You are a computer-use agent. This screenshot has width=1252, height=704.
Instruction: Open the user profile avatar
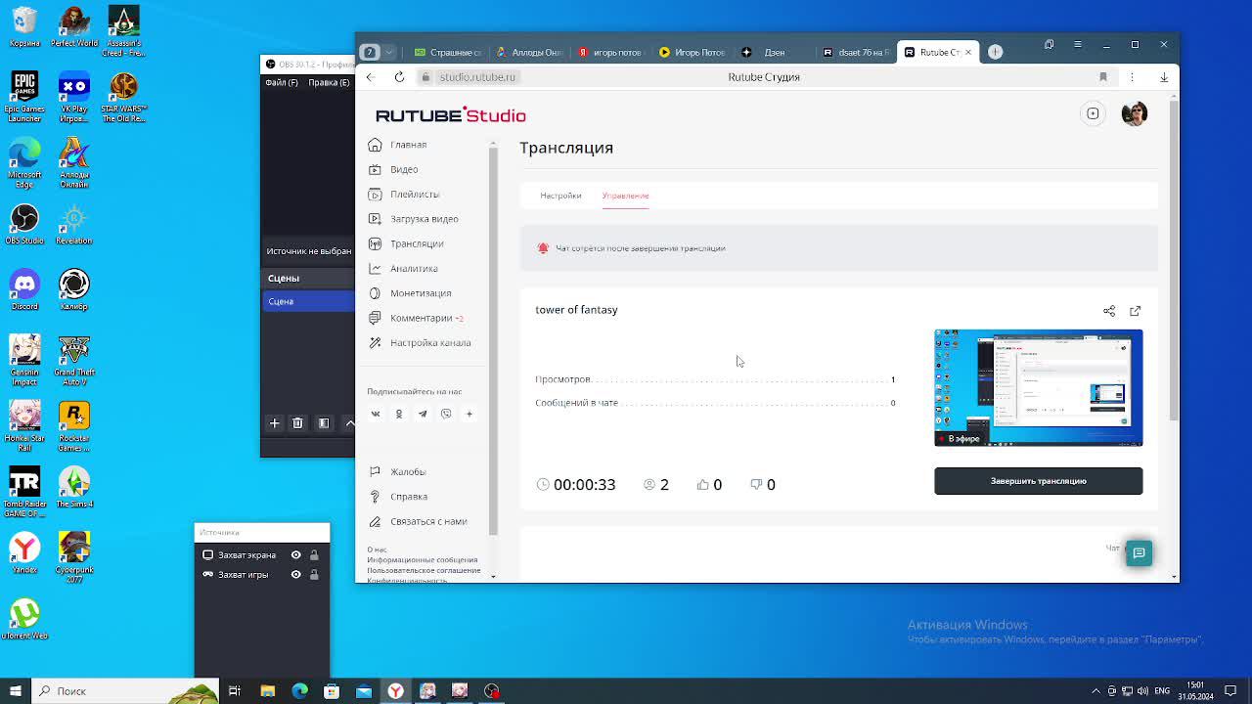point(1134,113)
